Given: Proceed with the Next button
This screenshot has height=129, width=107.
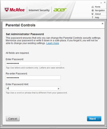Looking at the screenshot, I should pyautogui.click(x=94, y=119).
